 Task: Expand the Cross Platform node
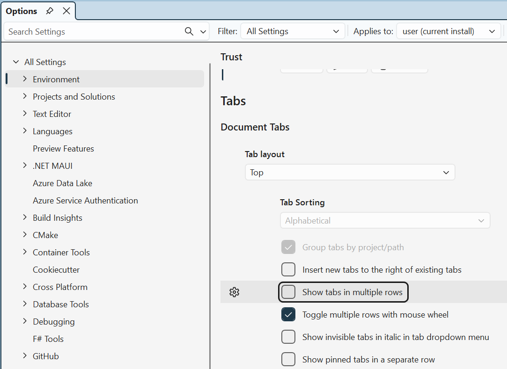tap(24, 287)
